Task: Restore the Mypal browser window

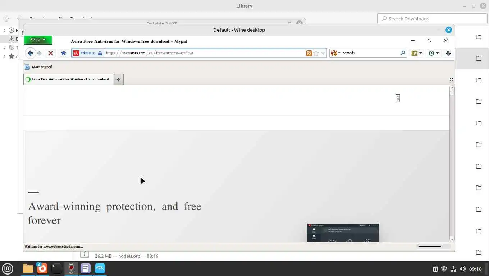Action: point(429,41)
